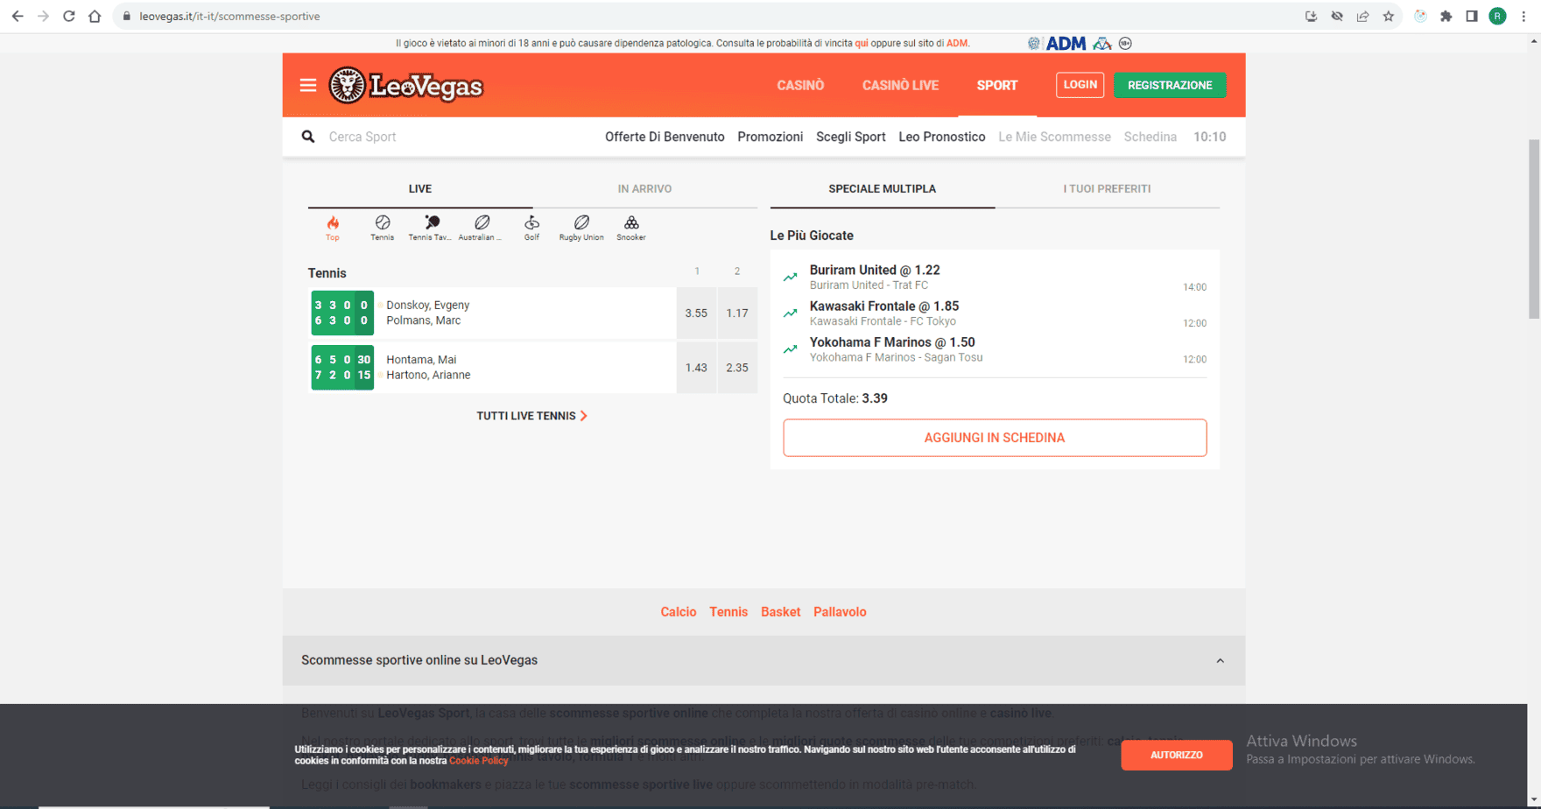Open the Tennis footer link
The width and height of the screenshot is (1541, 809).
pos(728,612)
